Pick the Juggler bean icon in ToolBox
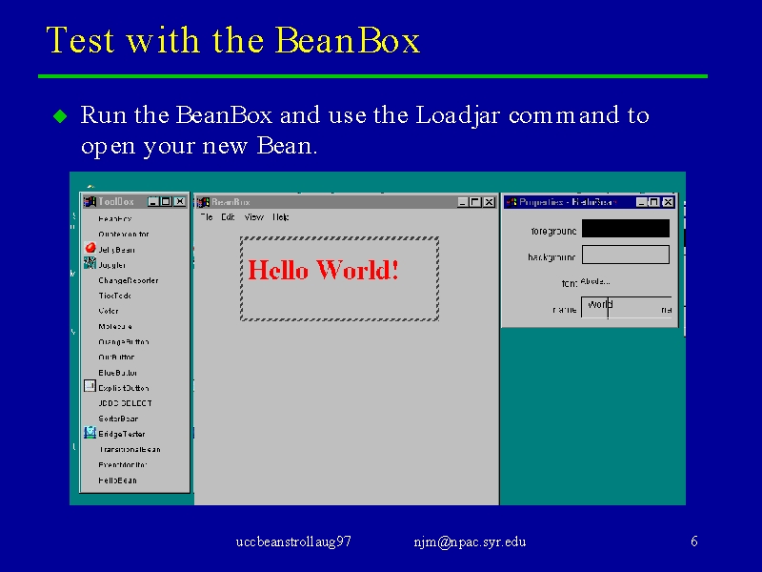Screen dimensions: 762x572 [90, 263]
